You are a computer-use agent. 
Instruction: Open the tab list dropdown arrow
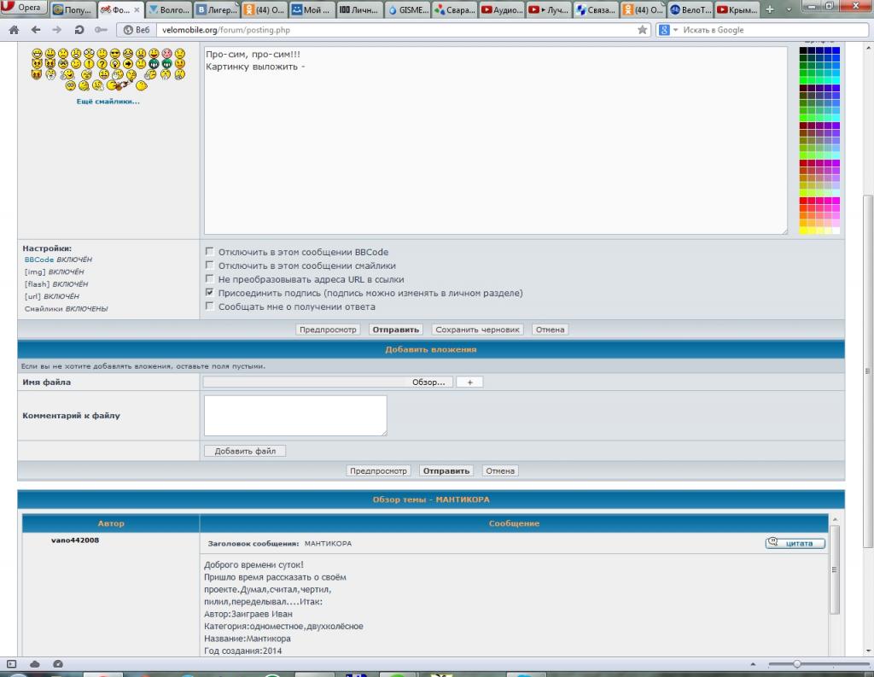(789, 9)
